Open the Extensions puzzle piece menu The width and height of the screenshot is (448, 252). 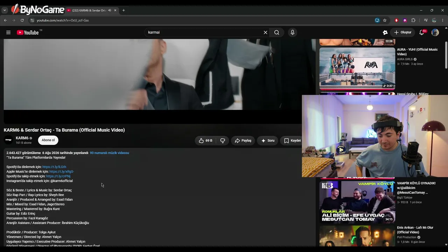[x=413, y=20]
